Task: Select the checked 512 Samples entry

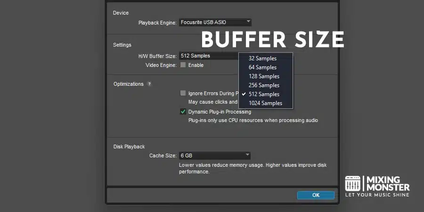Action: coord(264,94)
